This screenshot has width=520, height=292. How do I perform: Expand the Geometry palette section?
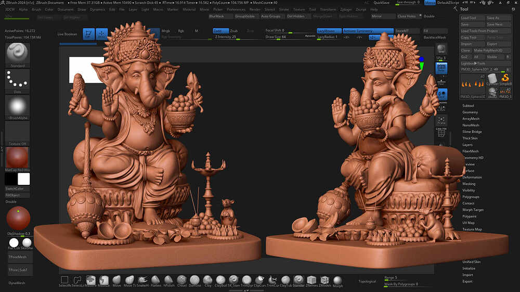tap(470, 112)
